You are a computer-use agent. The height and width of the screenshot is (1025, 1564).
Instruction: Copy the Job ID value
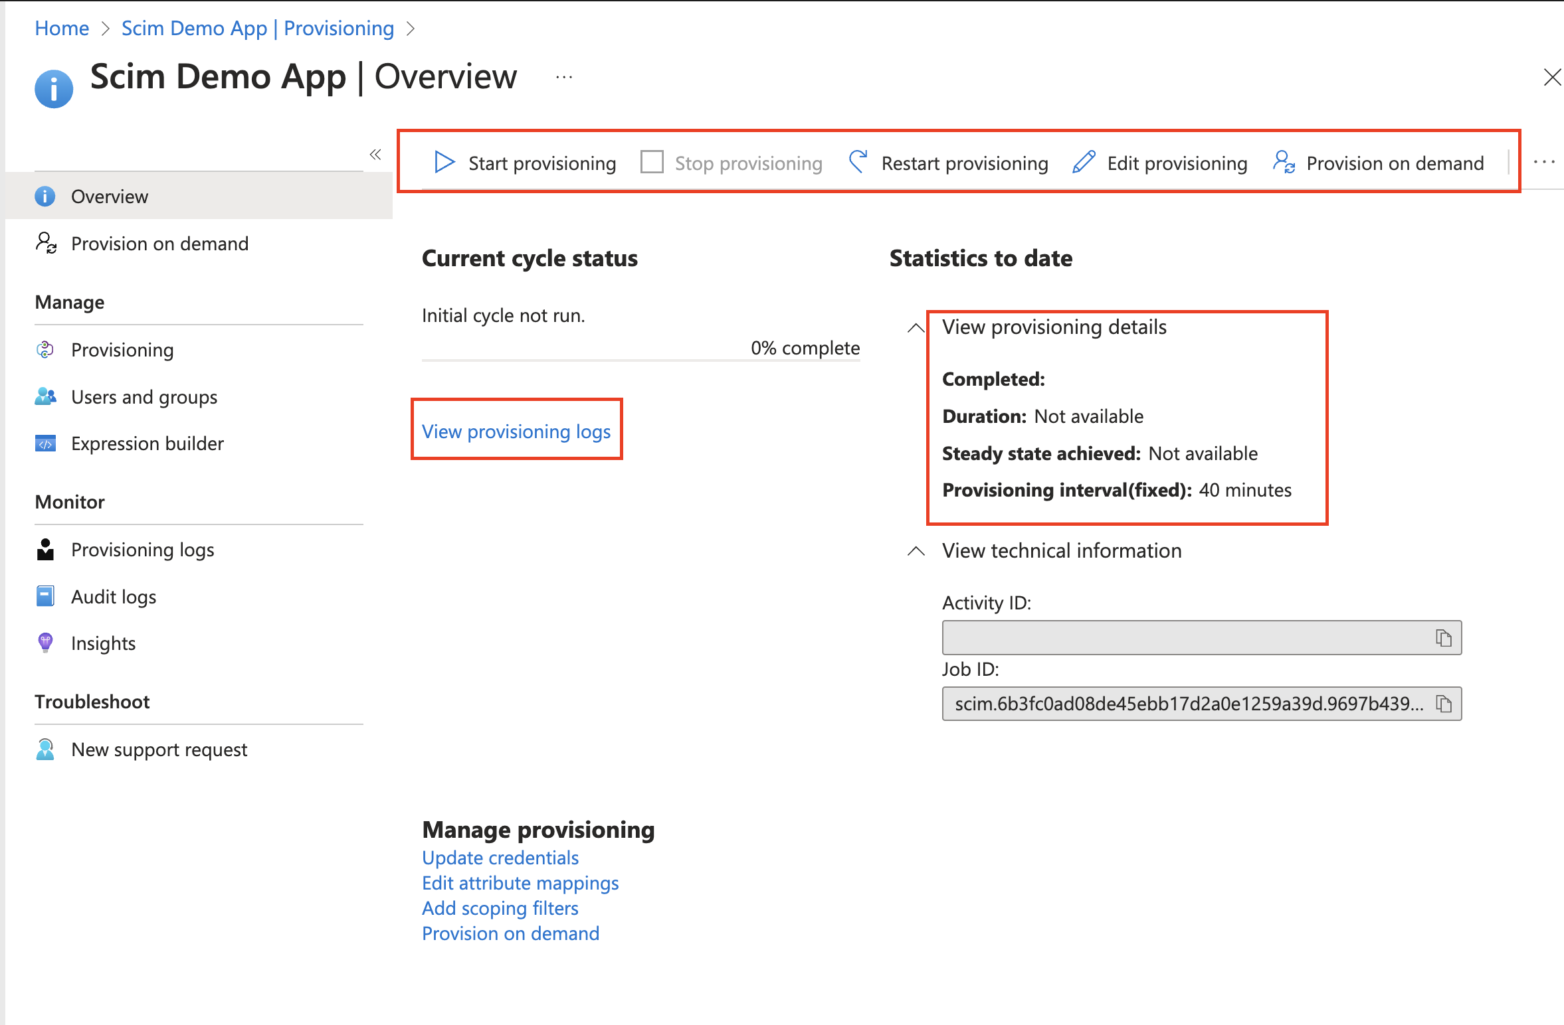[x=1444, y=704]
